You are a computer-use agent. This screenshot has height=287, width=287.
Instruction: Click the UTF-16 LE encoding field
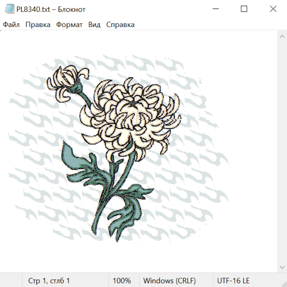(x=233, y=281)
